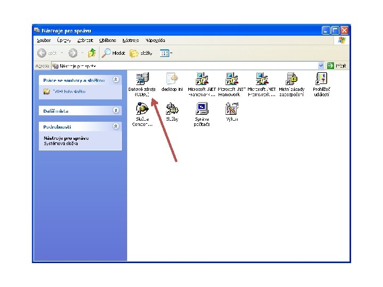
Task: Close the Nástroje pro správu window
Action: (x=344, y=30)
